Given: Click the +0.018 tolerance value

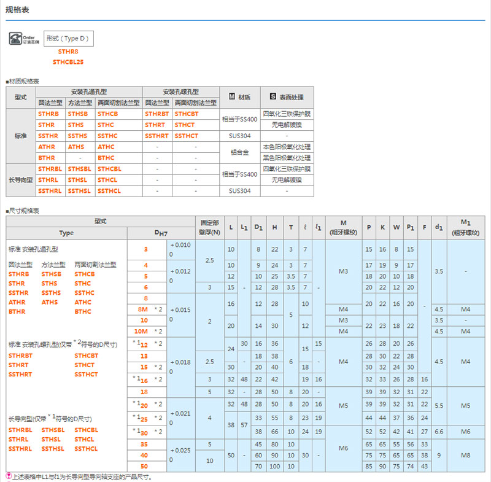Looking at the screenshot, I should tap(180, 362).
